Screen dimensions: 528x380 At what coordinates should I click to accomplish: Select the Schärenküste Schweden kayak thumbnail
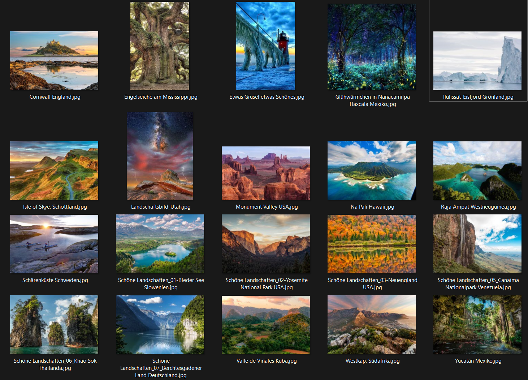click(54, 244)
